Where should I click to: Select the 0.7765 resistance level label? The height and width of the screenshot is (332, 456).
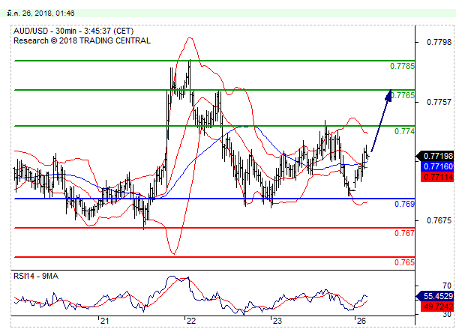coord(403,95)
